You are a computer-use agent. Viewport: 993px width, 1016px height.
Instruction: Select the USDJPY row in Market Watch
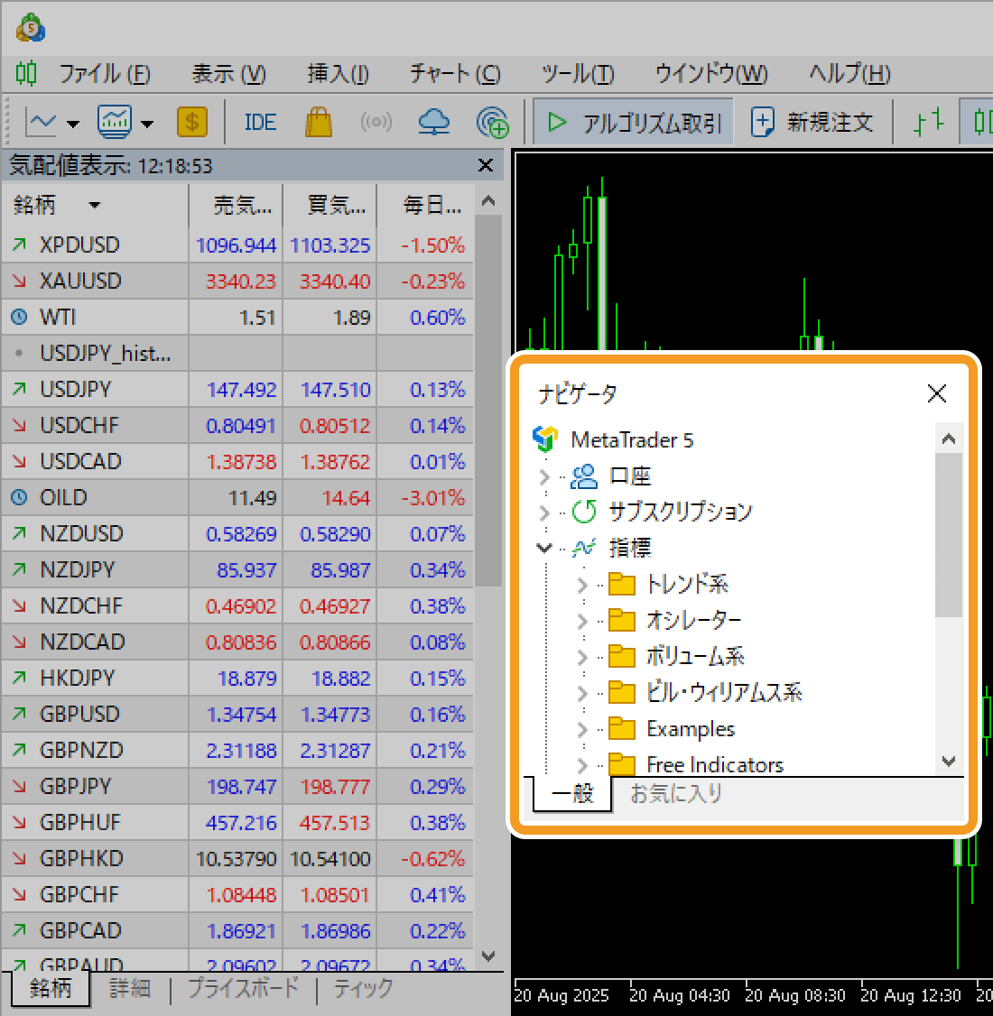pyautogui.click(x=76, y=390)
